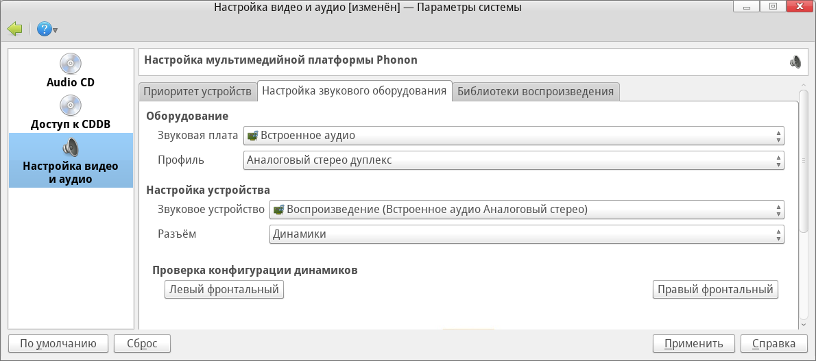
Task: Click the sound card icon beside Встроенное аудио
Action: (x=252, y=136)
